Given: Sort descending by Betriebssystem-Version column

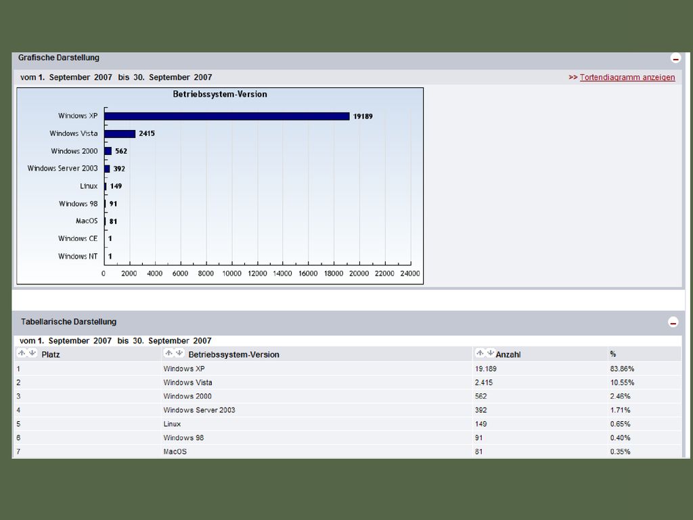Looking at the screenshot, I should pyautogui.click(x=179, y=353).
